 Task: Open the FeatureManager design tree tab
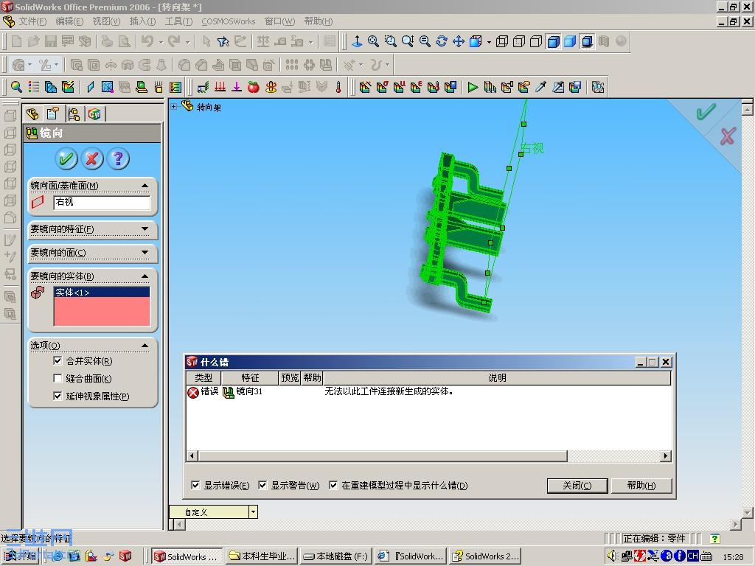click(32, 114)
